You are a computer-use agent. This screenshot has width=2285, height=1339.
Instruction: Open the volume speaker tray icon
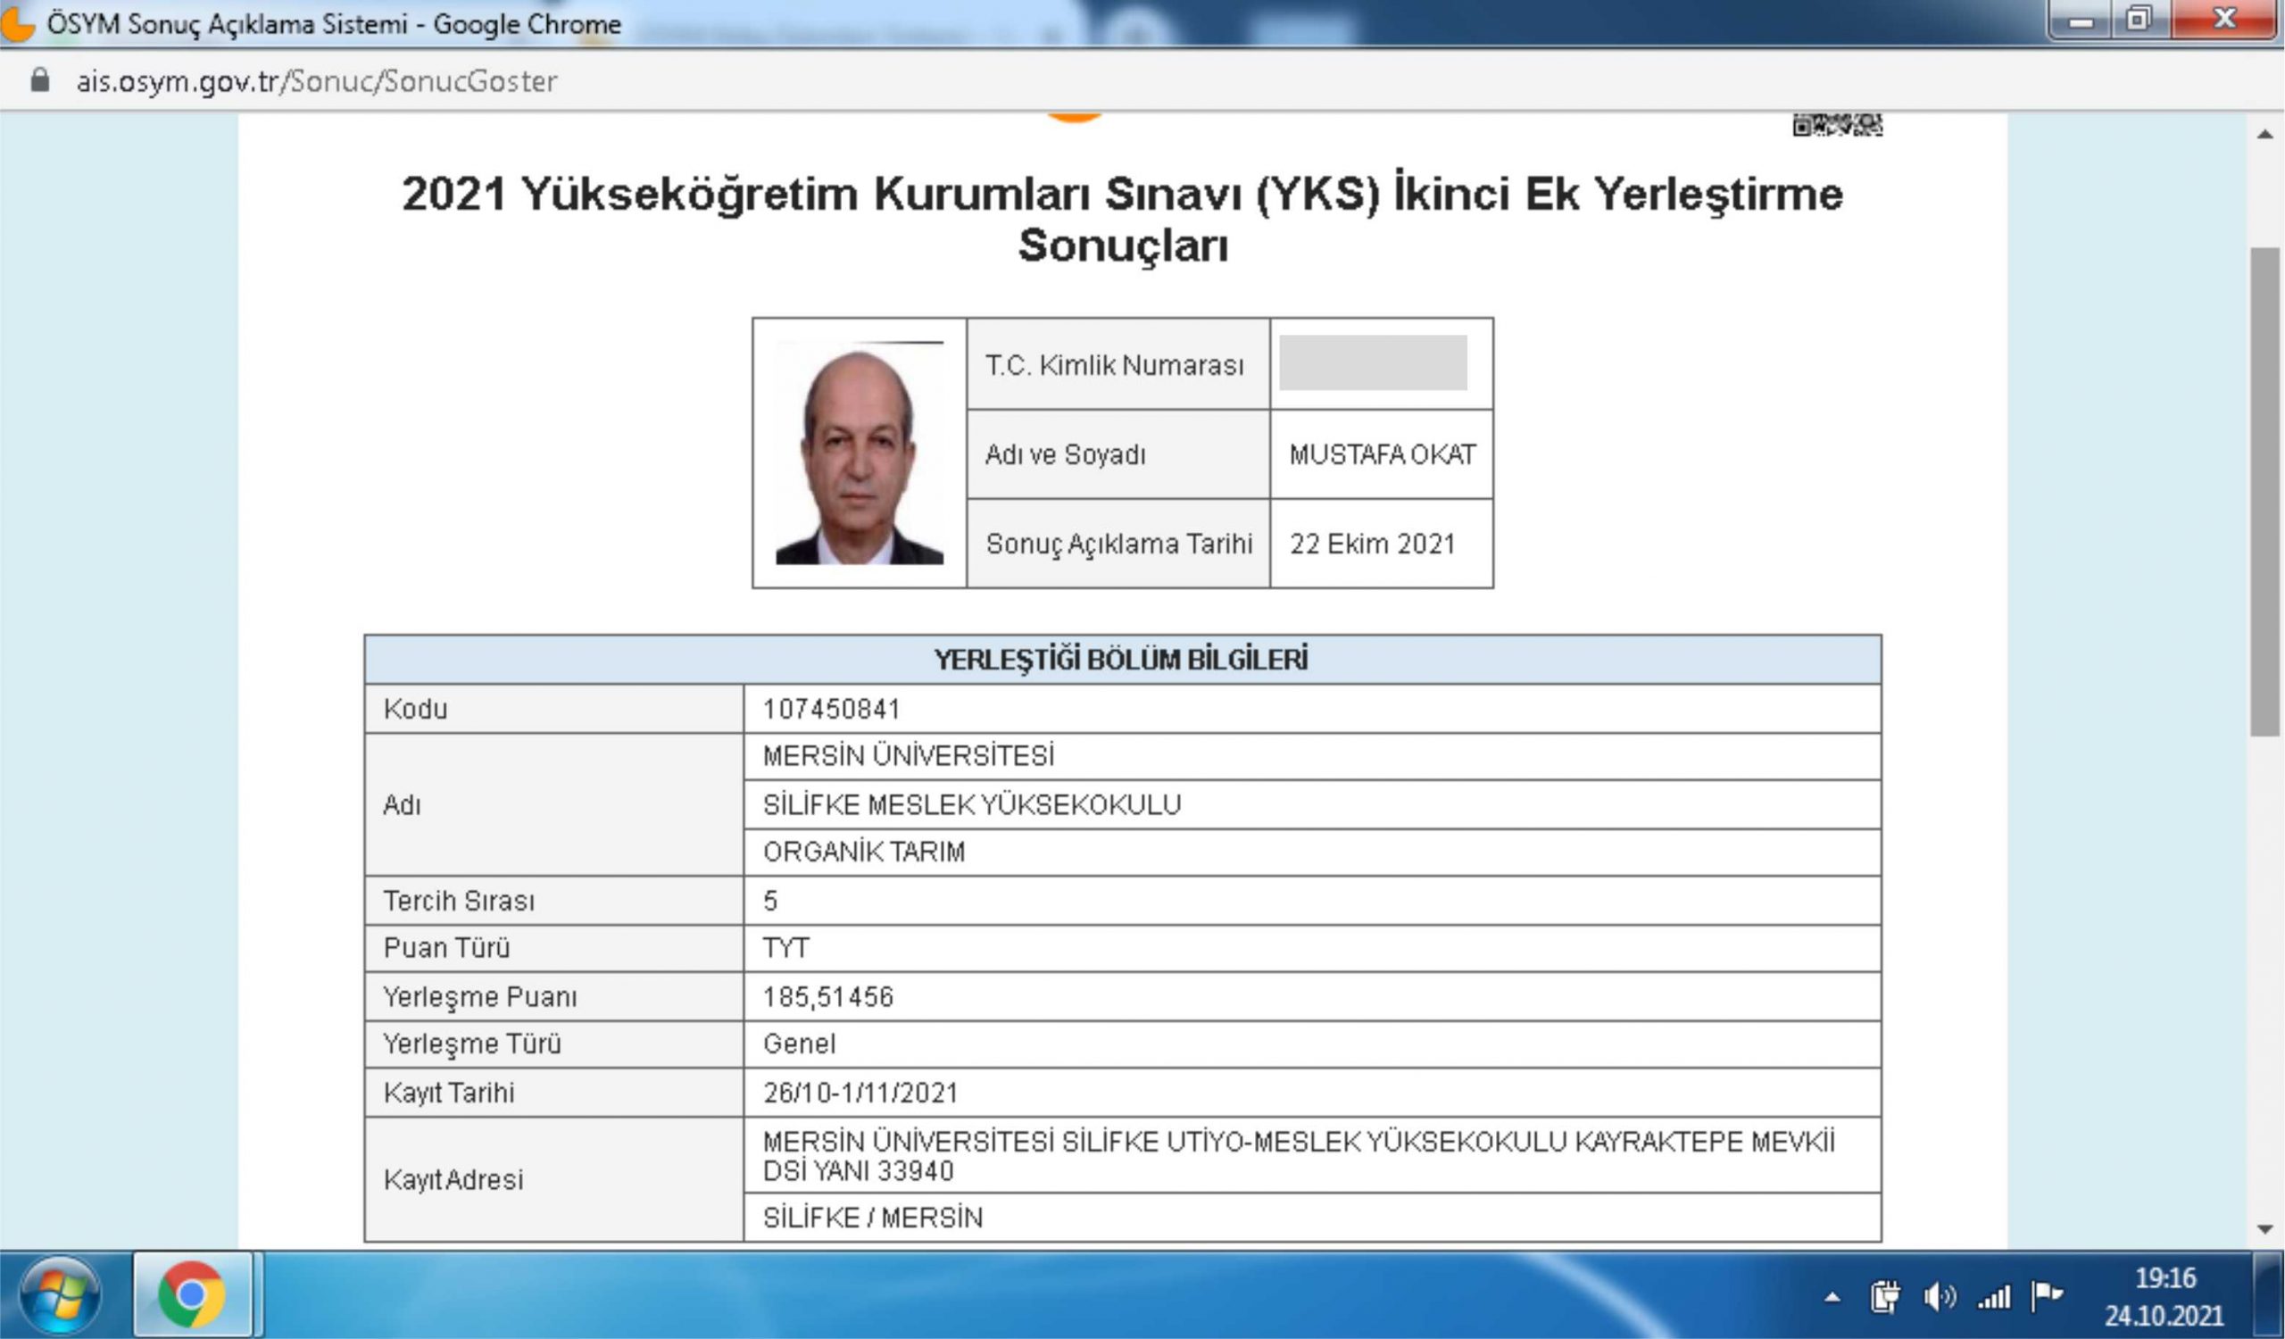coord(1940,1297)
